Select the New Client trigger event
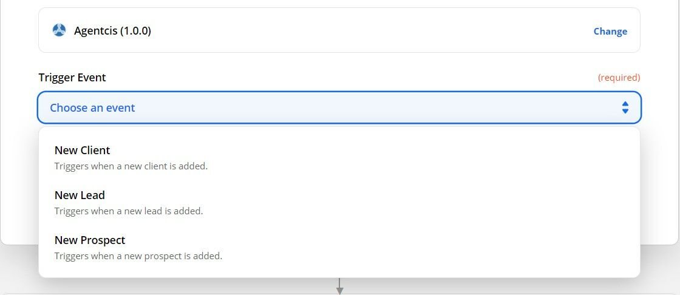 [339, 158]
